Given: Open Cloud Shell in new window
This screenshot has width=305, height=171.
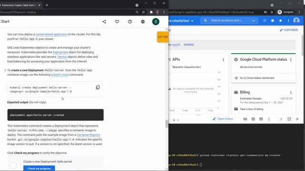Looking at the screenshot, I should tap(289, 119).
